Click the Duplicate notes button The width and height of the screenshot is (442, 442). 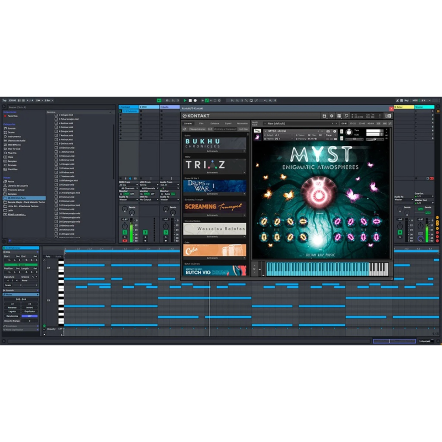pos(29,311)
